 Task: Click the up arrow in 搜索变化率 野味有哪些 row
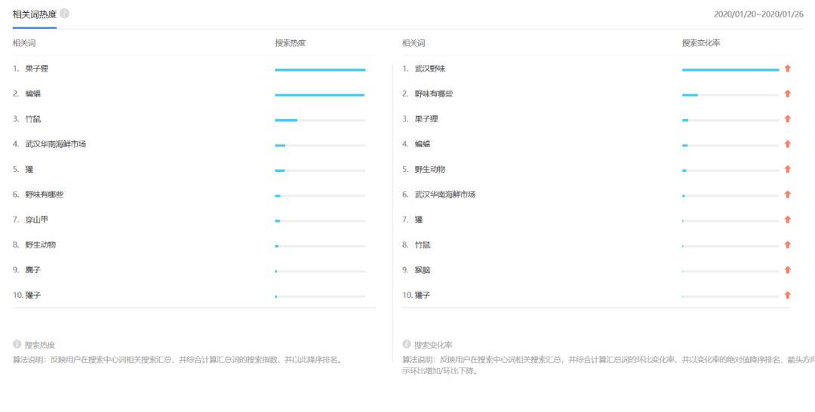tap(787, 94)
